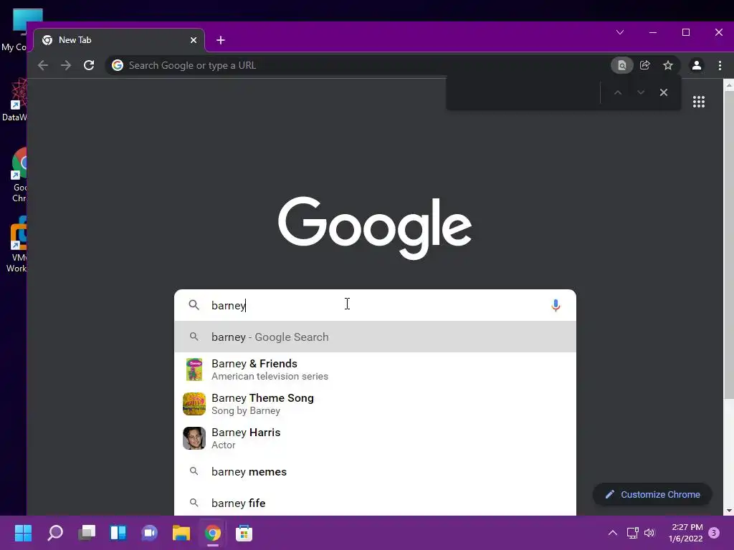Viewport: 734px width, 550px height.
Task: Open notifications badge showing 3
Action: 714,533
